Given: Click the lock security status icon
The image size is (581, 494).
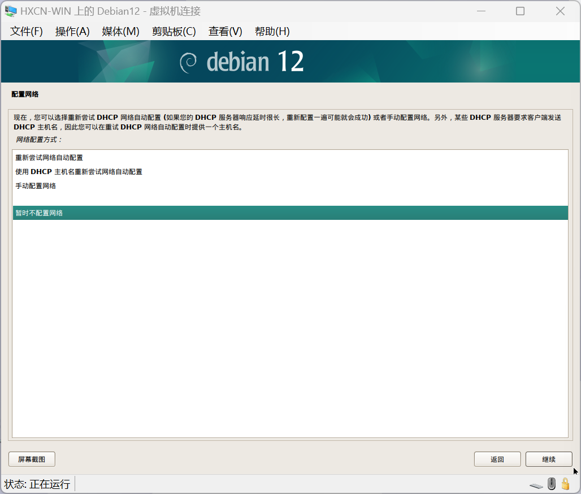Looking at the screenshot, I should click(x=565, y=484).
